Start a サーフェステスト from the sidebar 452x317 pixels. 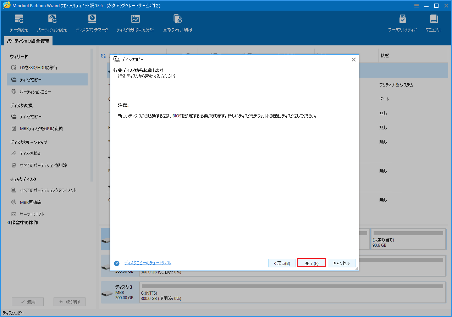tap(33, 214)
